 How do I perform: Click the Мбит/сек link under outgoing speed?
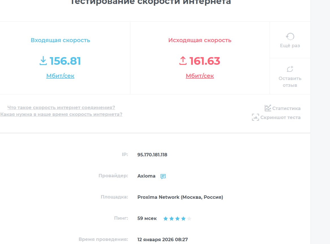coord(200,76)
